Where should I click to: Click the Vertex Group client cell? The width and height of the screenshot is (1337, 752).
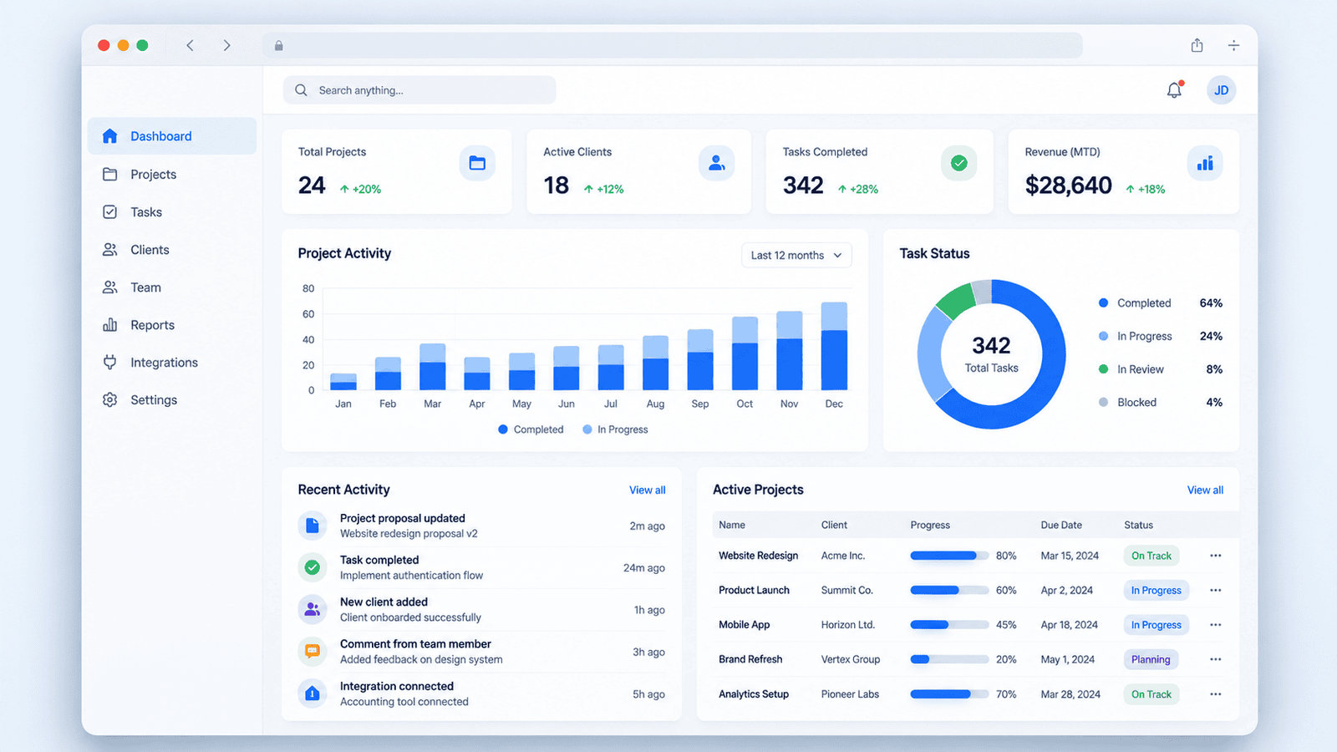(851, 659)
